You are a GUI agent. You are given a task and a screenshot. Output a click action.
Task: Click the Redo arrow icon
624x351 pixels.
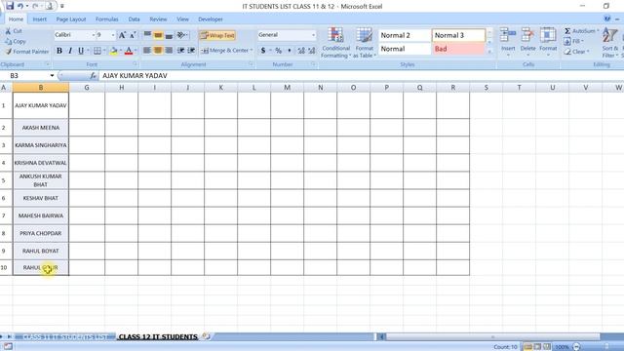point(35,6)
